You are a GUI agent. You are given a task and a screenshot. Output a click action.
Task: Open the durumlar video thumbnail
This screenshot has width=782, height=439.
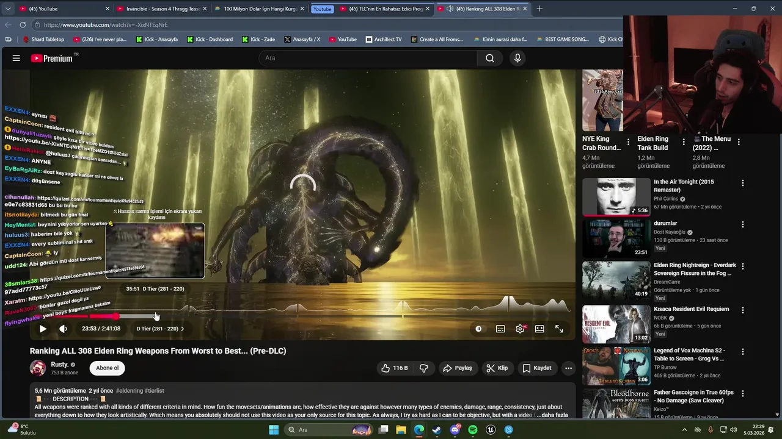pos(616,238)
